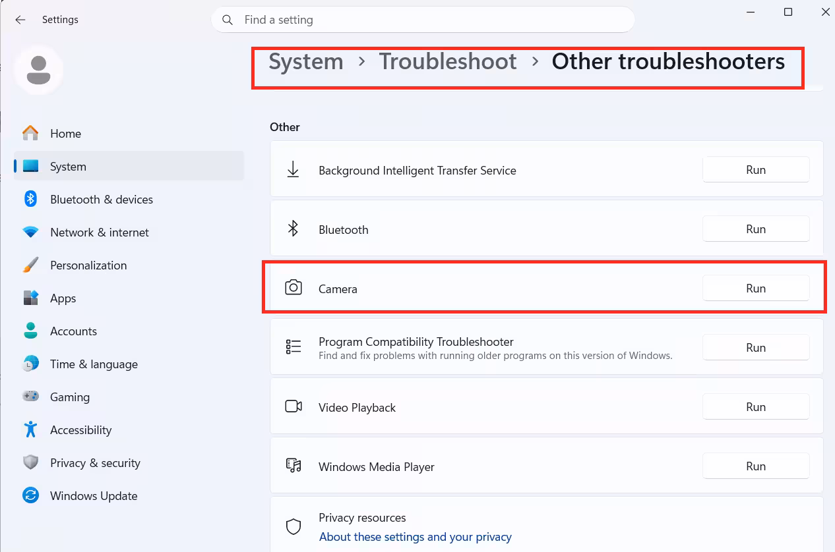Click the Find a setting search box
Screen dimensions: 835x552
423,20
